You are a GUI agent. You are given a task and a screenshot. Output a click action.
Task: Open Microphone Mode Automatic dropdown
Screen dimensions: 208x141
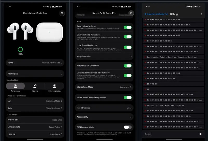126,87
